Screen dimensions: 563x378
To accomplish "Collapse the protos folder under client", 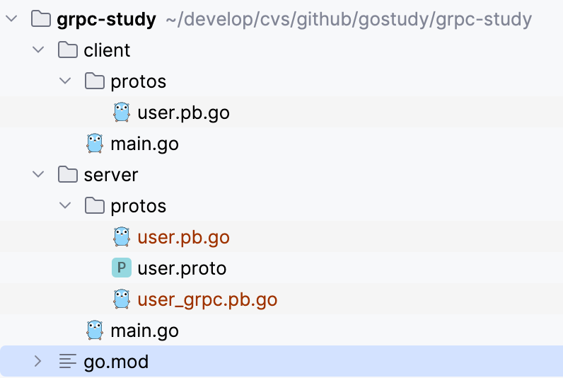I will pyautogui.click(x=66, y=81).
